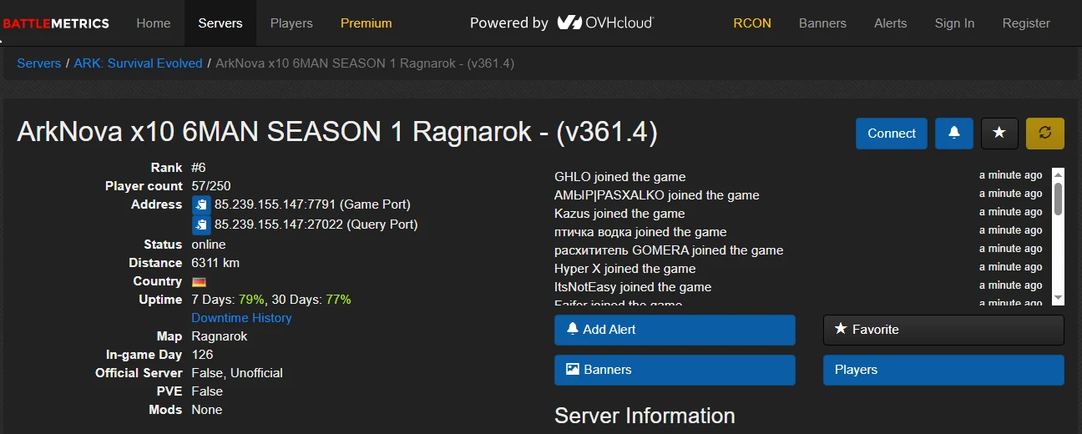Open the Downtime History link
Image resolution: width=1082 pixels, height=434 pixels.
coord(242,318)
